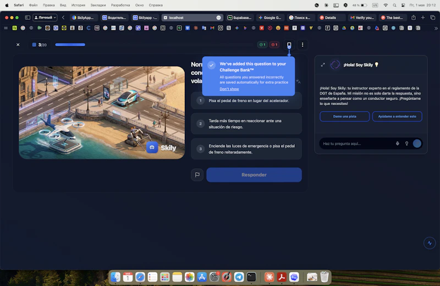Open the История menu
440x286 pixels.
[x=78, y=5]
